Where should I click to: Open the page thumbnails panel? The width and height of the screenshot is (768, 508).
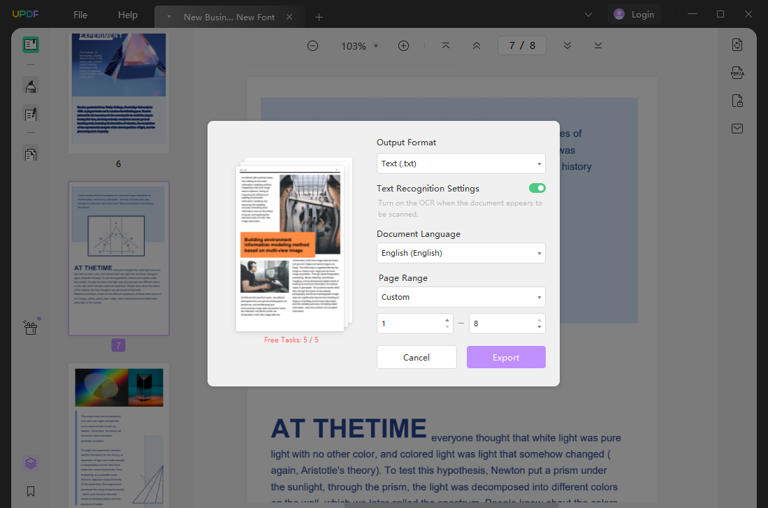pos(30,44)
